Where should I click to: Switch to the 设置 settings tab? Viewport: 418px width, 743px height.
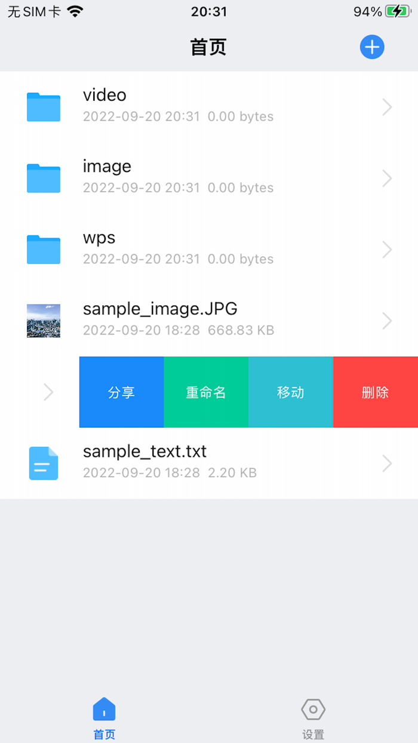(314, 719)
